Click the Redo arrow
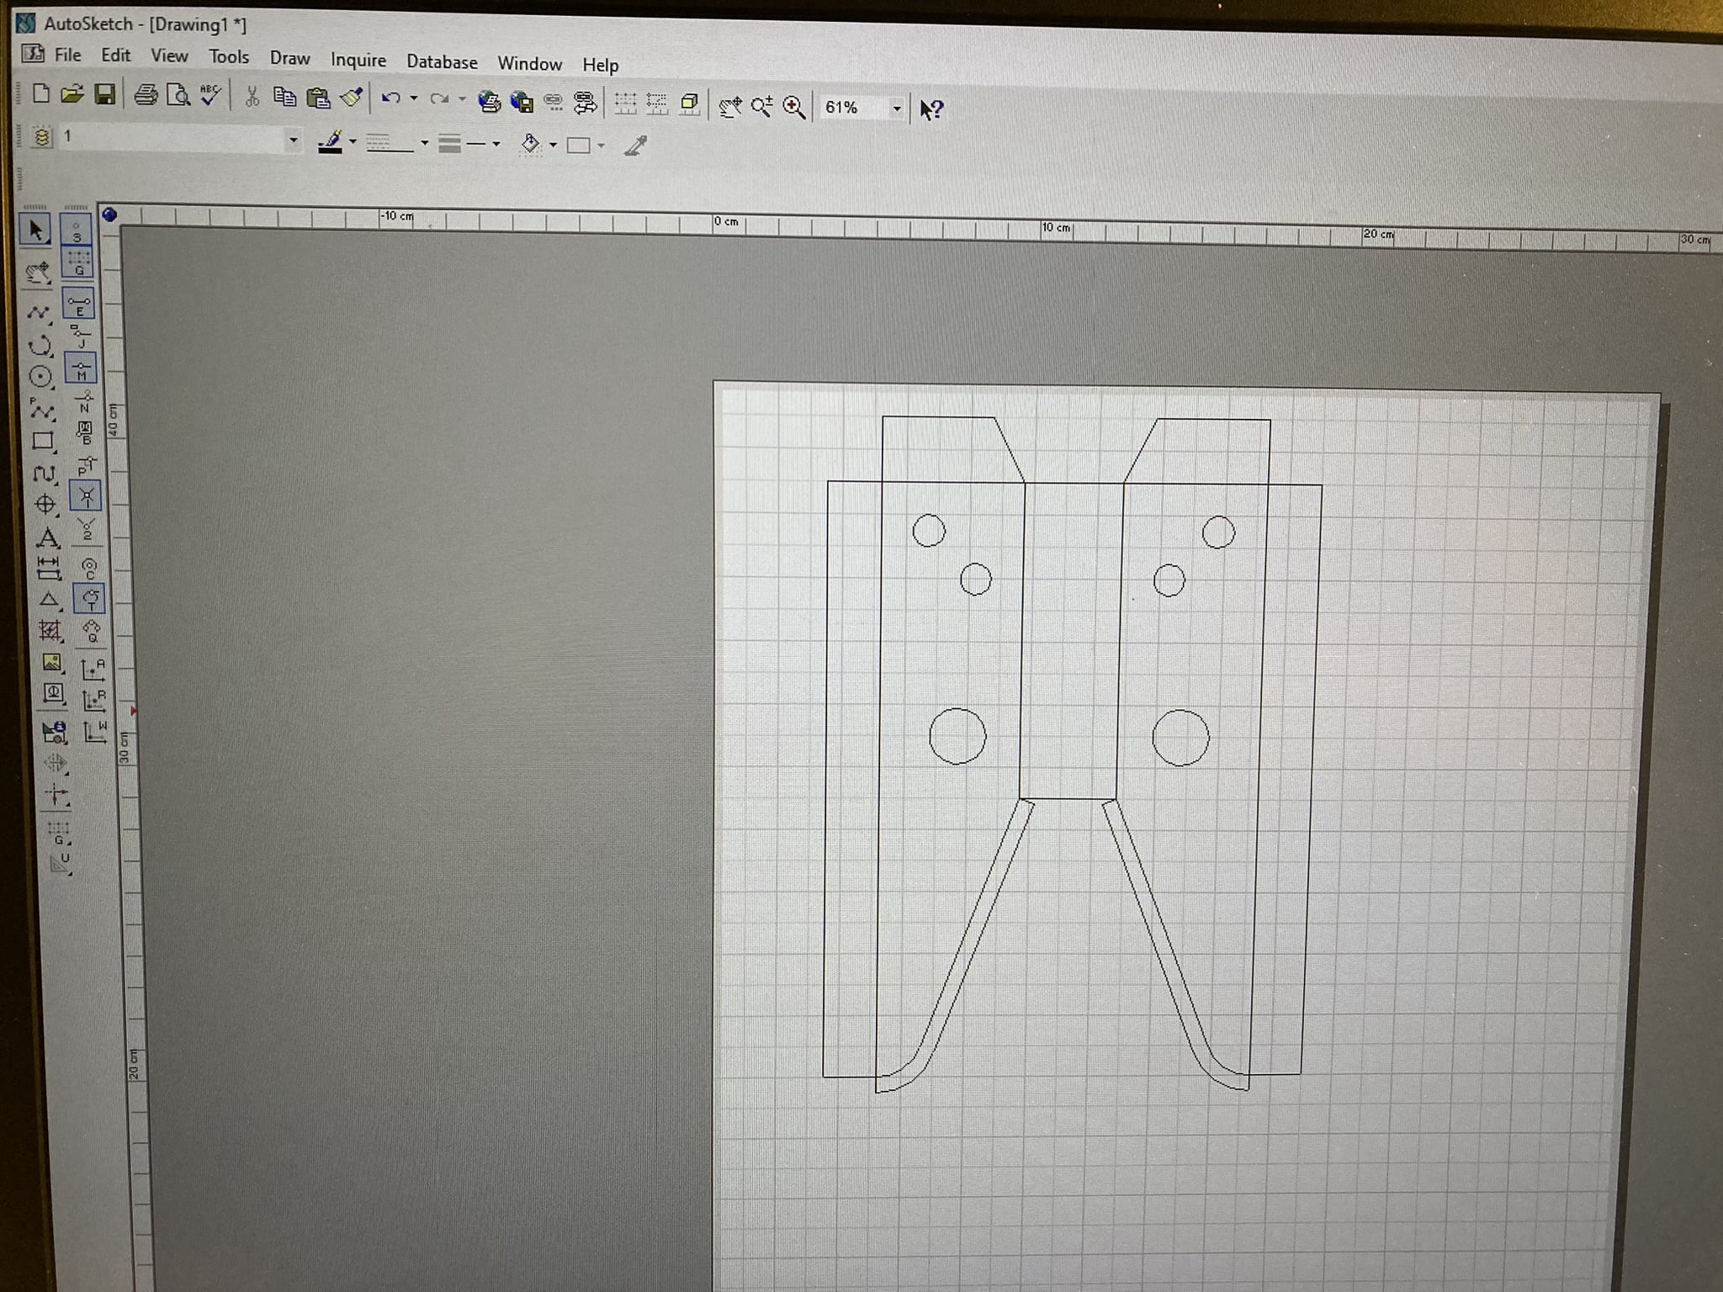The image size is (1723, 1292). coord(438,99)
